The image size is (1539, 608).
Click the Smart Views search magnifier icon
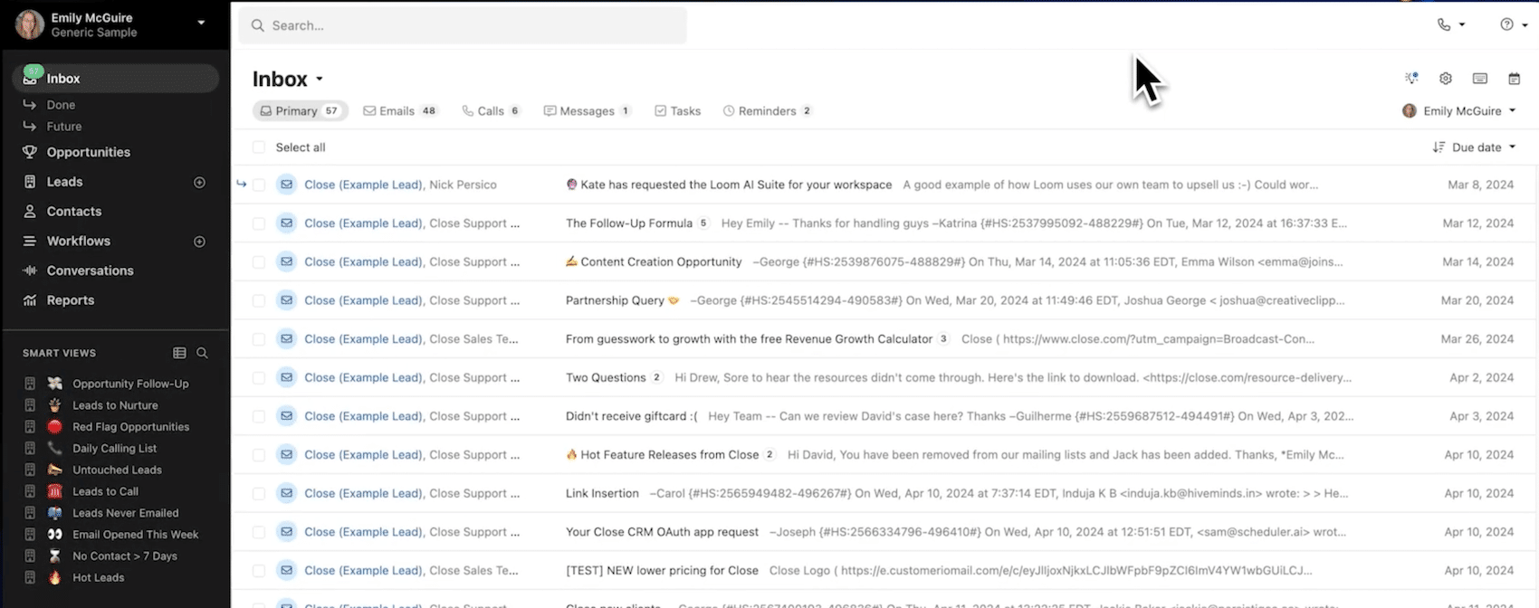tap(202, 353)
